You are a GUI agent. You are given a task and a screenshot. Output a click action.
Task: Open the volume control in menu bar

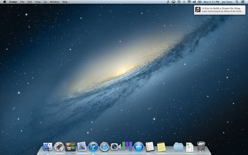point(194,2)
